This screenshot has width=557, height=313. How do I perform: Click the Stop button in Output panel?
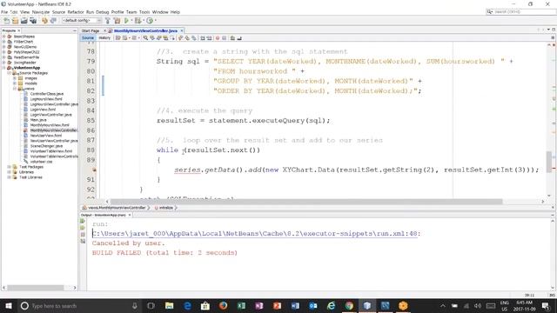tap(83, 235)
